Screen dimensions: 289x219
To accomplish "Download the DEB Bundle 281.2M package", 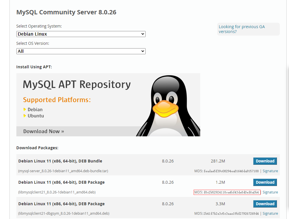I will tap(265, 161).
